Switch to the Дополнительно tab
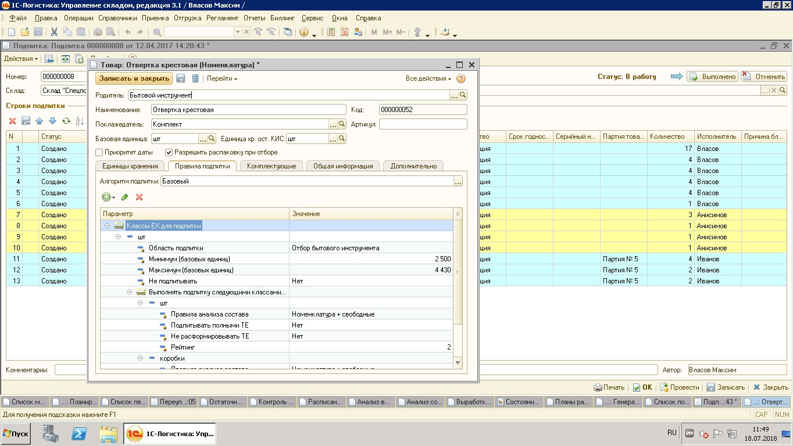The width and height of the screenshot is (793, 446). click(413, 166)
